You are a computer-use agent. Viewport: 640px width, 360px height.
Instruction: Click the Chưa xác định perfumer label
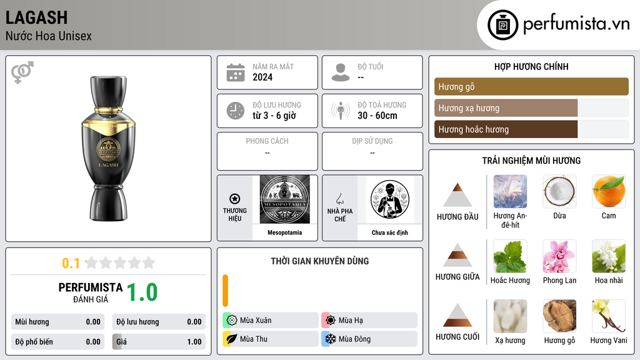(390, 232)
